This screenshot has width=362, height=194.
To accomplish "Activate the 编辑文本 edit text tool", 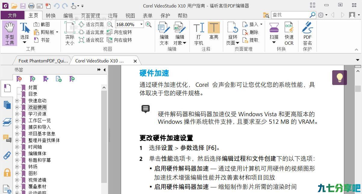I will [x=164, y=33].
